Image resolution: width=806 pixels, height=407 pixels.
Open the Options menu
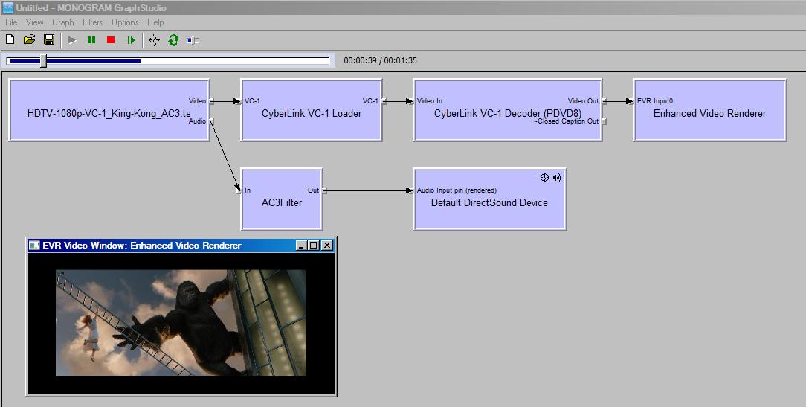pos(125,22)
